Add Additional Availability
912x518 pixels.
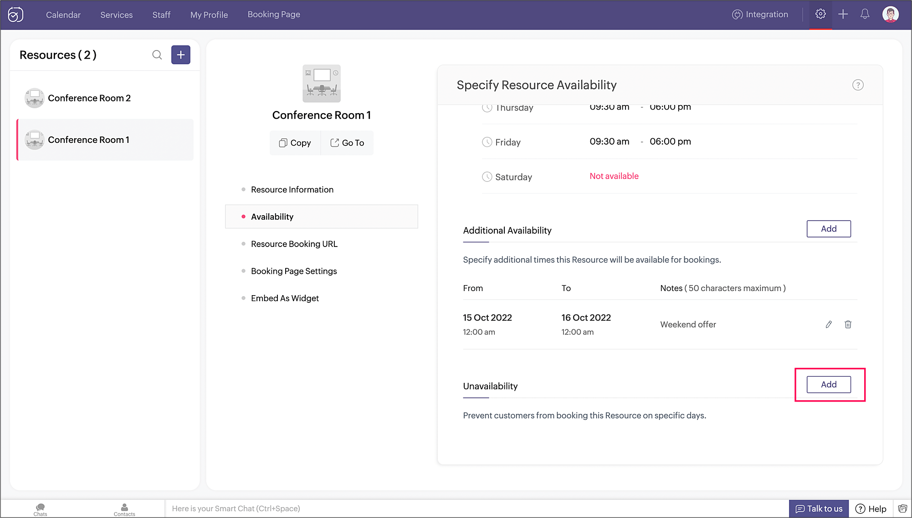[829, 229]
